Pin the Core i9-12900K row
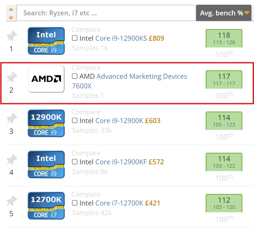 tap(11, 119)
